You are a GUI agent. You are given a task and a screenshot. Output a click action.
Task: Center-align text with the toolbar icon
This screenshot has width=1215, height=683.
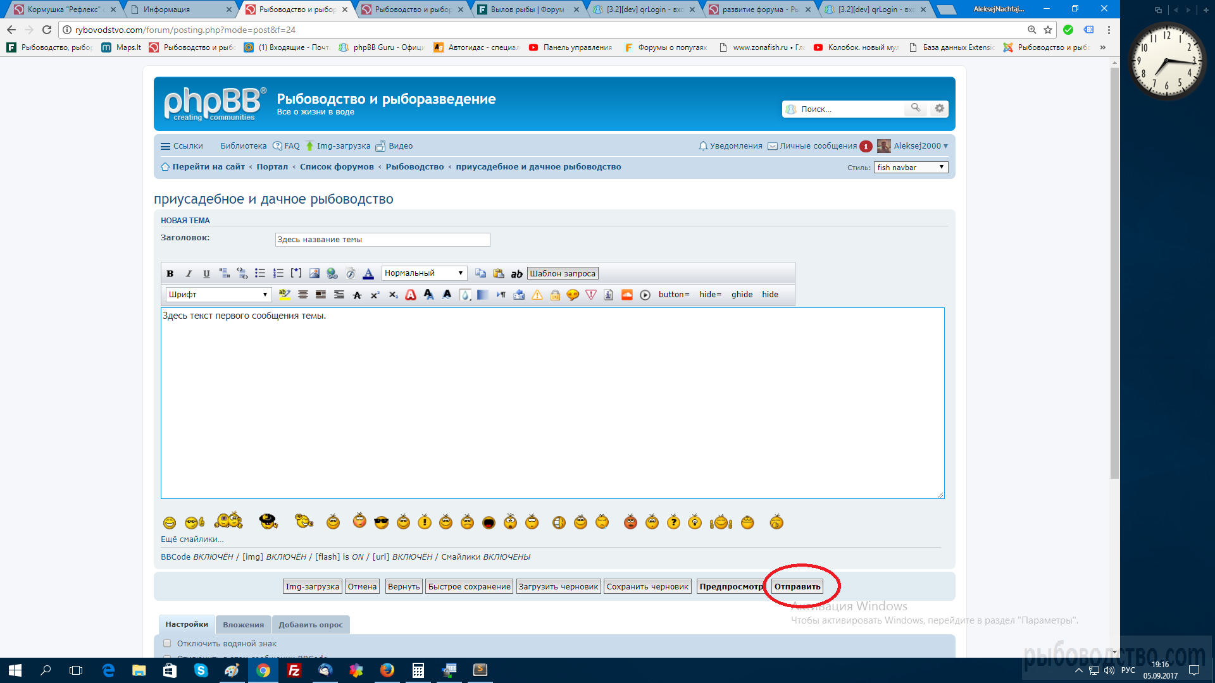coord(303,294)
